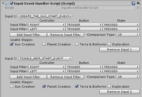Open the component gear settings menu
Viewport: 142px width, 97px height.
(138, 3)
